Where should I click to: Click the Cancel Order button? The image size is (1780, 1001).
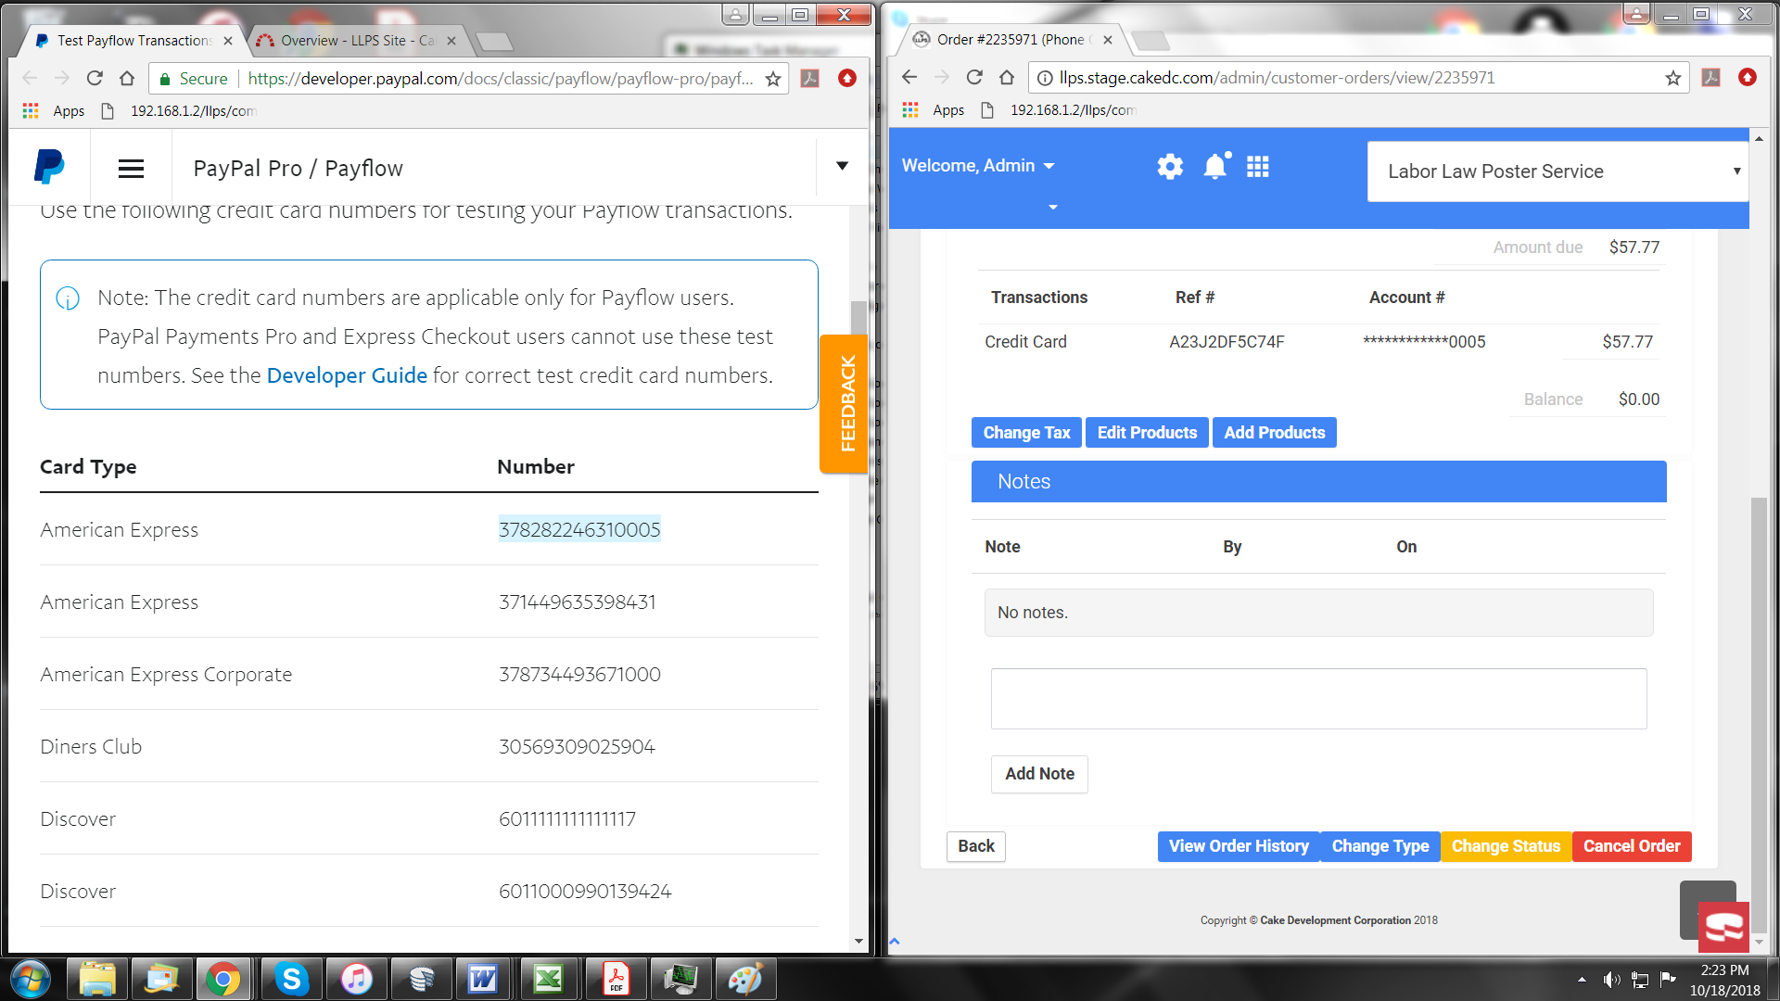point(1631,846)
